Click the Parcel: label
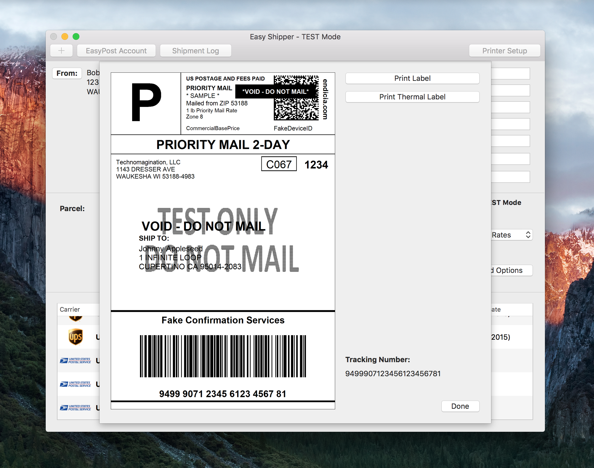594x468 pixels. click(72, 209)
